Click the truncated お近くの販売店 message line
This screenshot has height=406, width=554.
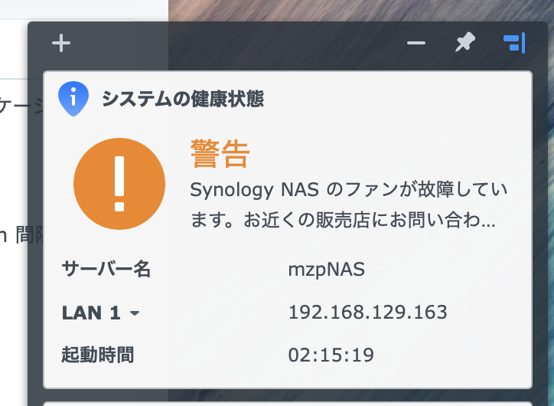coord(343,220)
